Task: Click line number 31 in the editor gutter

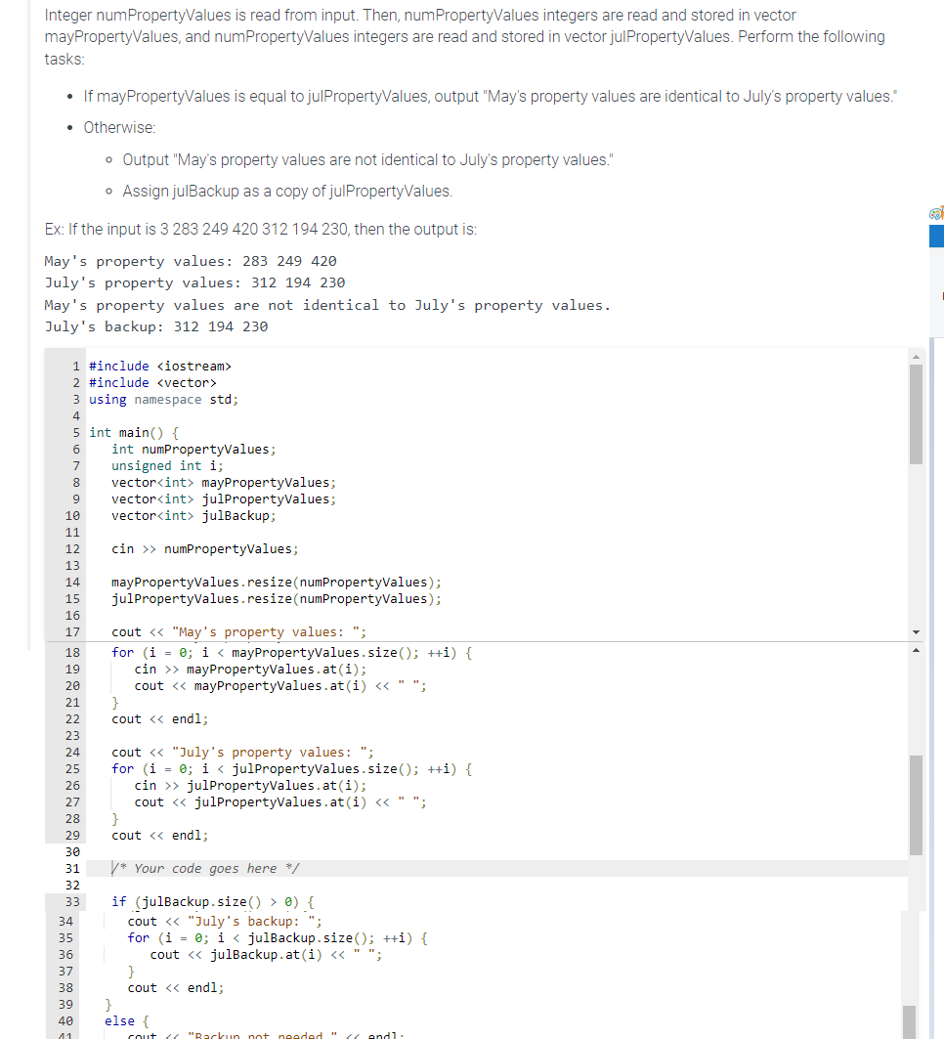Action: (72, 867)
